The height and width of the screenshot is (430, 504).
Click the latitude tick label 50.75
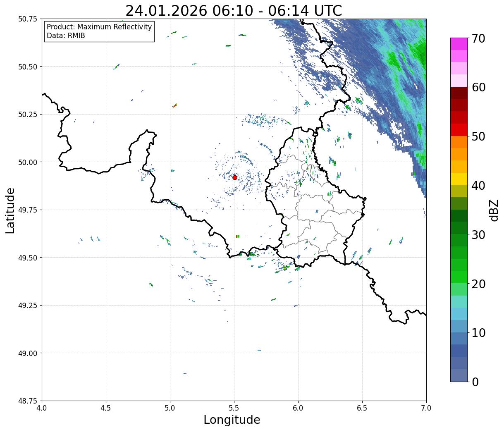pos(28,19)
